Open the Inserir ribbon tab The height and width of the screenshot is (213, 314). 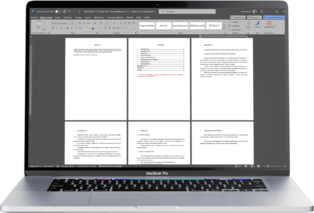pos(58,17)
